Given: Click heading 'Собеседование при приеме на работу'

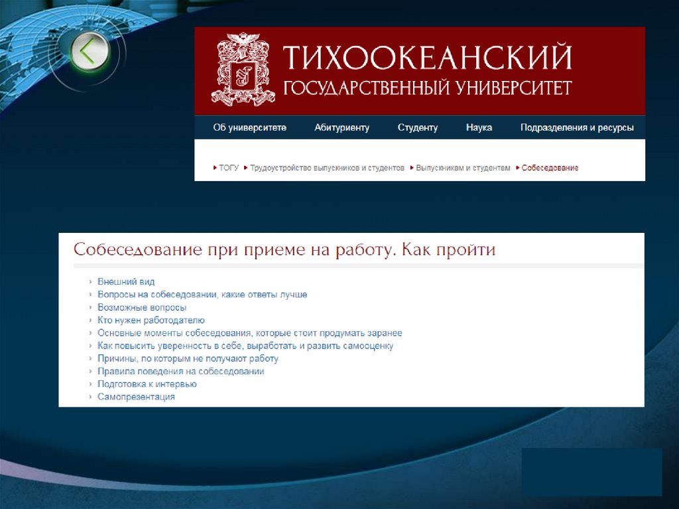Looking at the screenshot, I should coord(284,250).
